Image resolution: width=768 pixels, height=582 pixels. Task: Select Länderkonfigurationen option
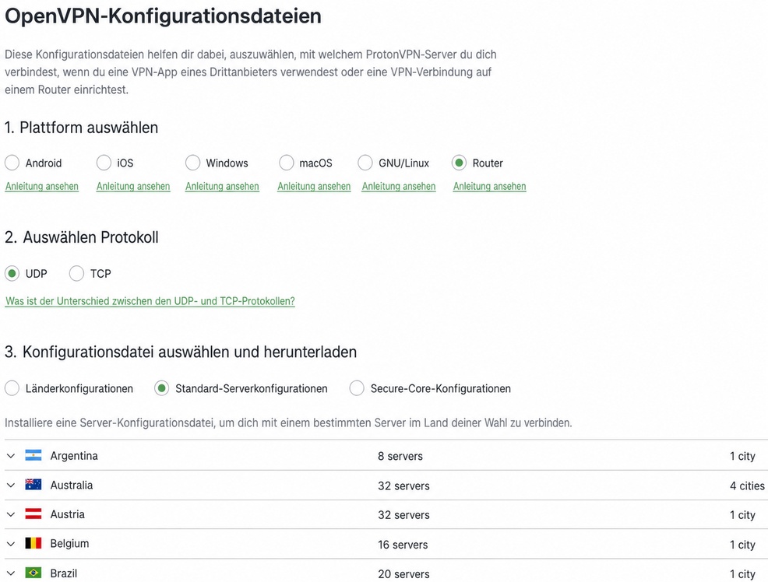click(12, 388)
